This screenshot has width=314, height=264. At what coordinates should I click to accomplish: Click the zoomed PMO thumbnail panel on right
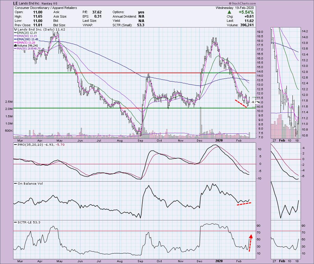coord(286,162)
